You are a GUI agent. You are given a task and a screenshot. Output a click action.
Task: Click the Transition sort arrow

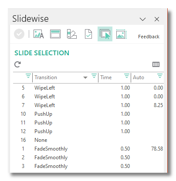[x=85, y=77]
